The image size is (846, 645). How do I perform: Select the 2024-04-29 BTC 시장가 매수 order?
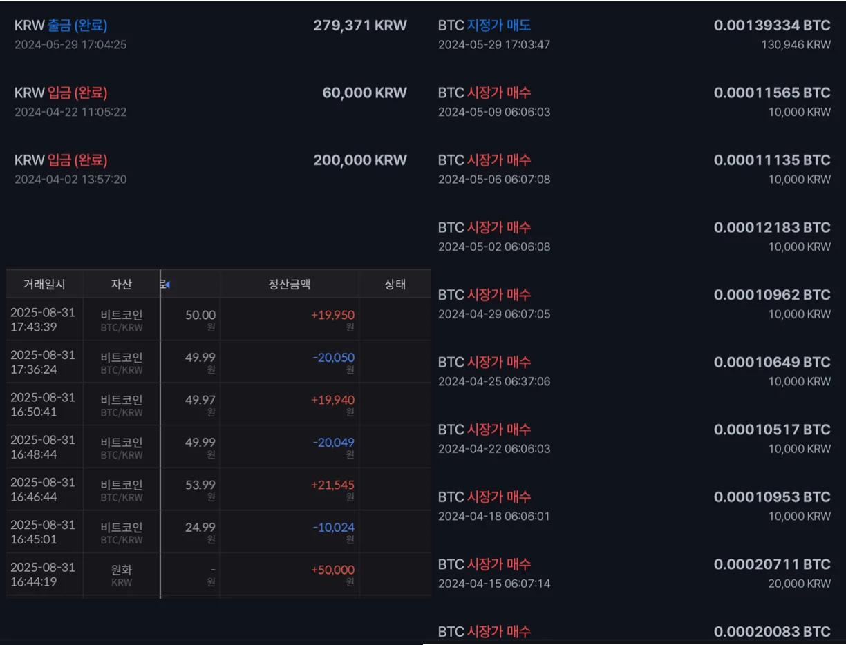(634, 303)
